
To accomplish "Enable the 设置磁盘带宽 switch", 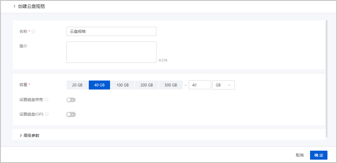I will [71, 100].
